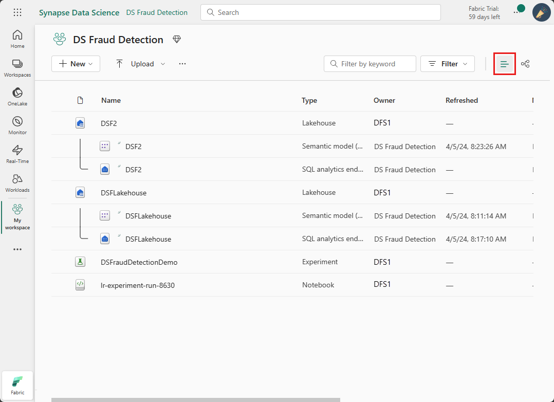The height and width of the screenshot is (402, 554).
Task: Click the Experiment type cell
Action: (x=320, y=262)
